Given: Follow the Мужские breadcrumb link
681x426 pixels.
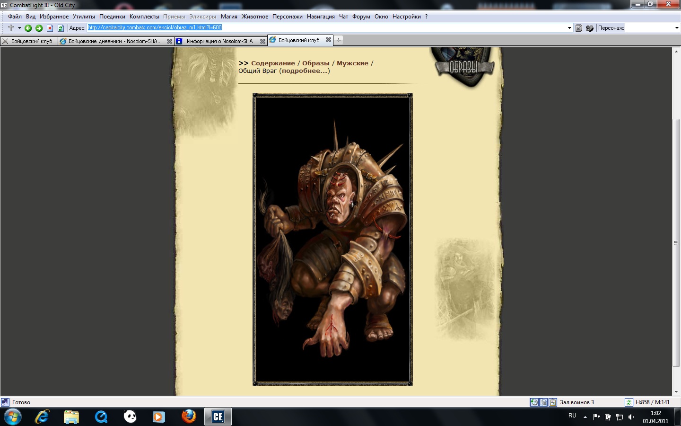Looking at the screenshot, I should click(352, 63).
